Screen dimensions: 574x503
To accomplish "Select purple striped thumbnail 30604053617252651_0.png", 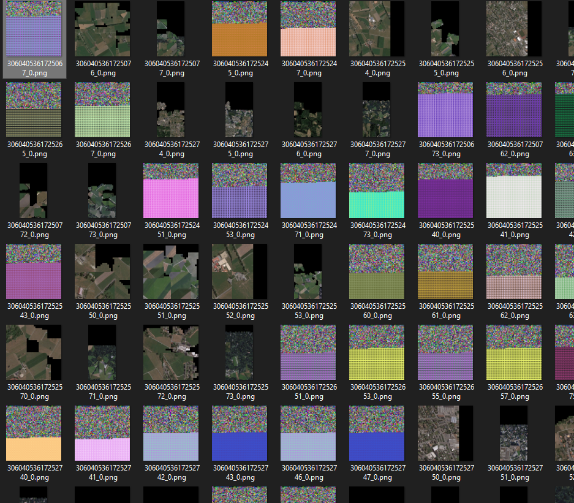I will (x=308, y=352).
